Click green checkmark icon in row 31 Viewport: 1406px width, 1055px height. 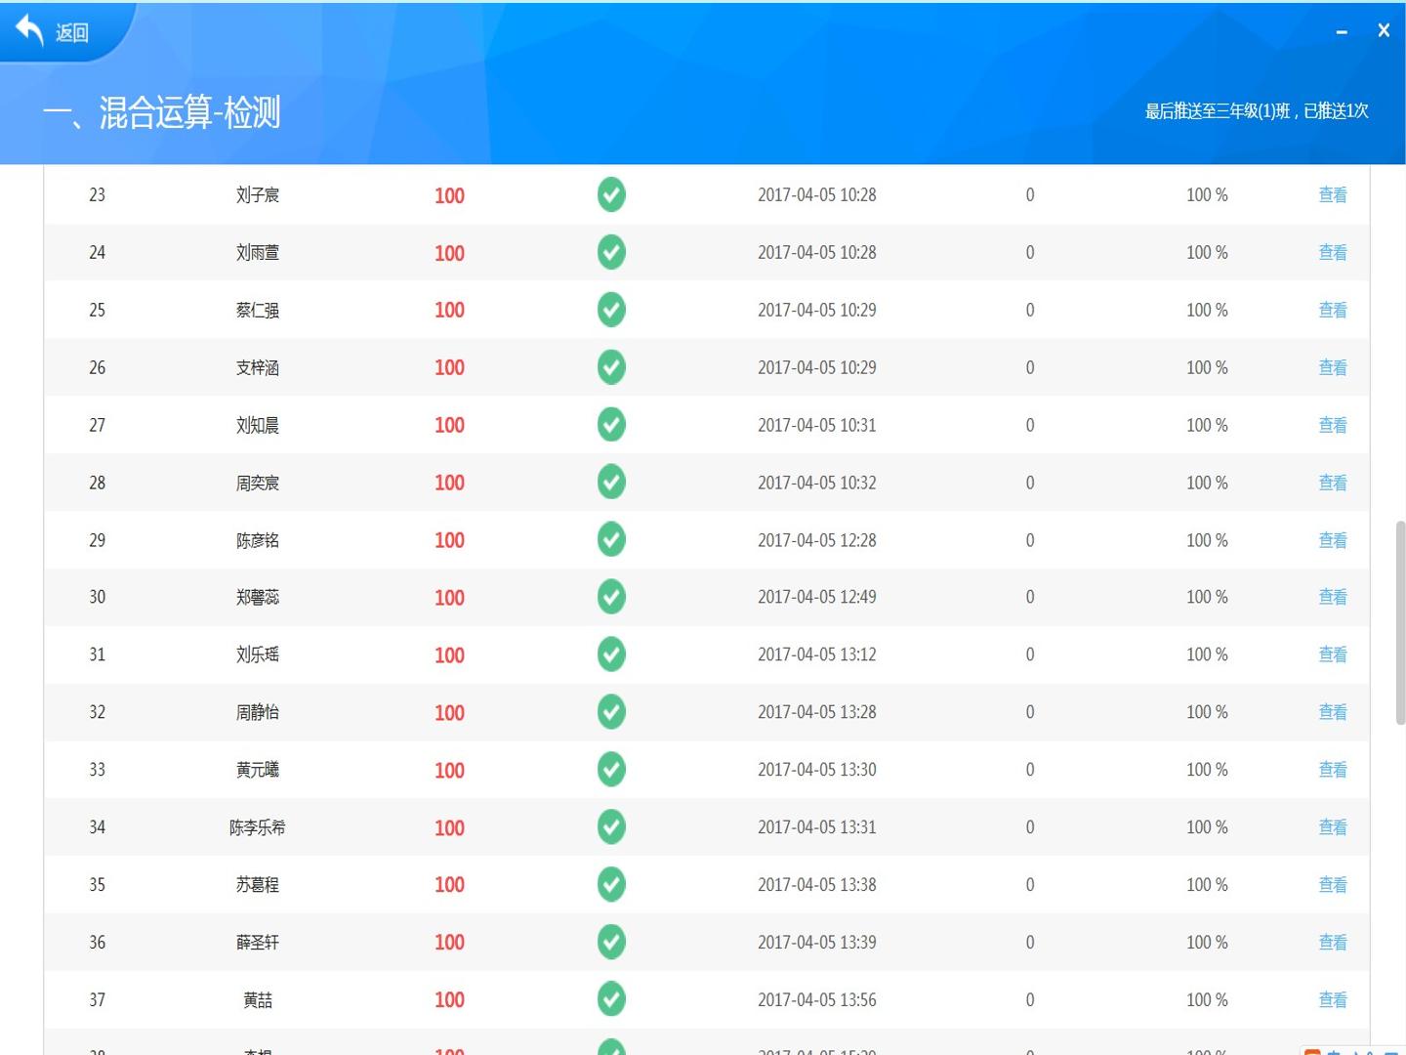click(611, 654)
